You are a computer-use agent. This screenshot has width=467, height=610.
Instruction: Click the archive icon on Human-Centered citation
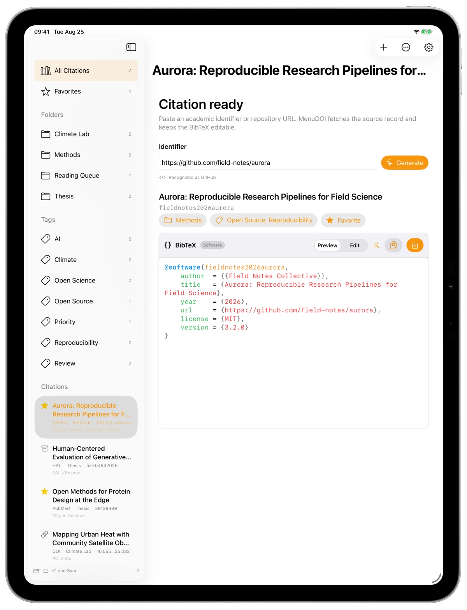(45, 449)
